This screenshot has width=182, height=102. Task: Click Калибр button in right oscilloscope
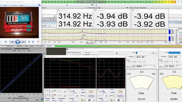[112, 92]
